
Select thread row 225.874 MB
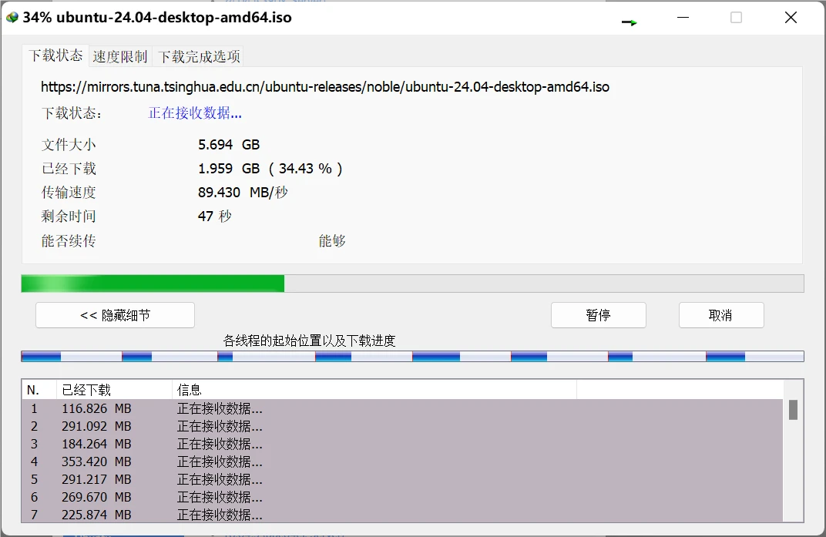(402, 515)
